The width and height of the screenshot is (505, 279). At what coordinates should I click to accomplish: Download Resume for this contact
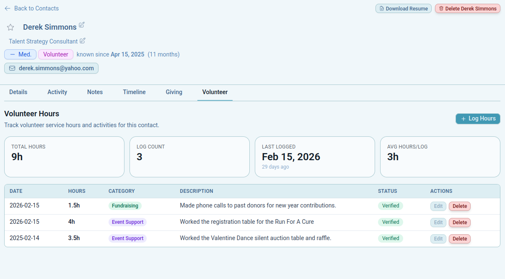tap(403, 8)
